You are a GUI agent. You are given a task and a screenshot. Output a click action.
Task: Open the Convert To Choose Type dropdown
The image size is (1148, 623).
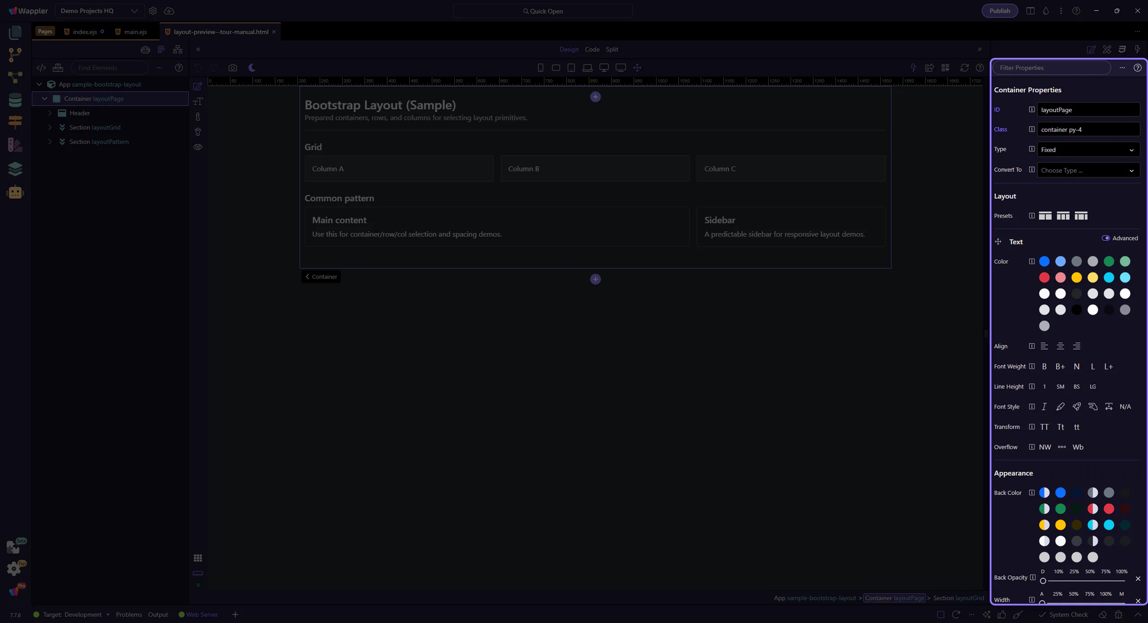point(1088,170)
